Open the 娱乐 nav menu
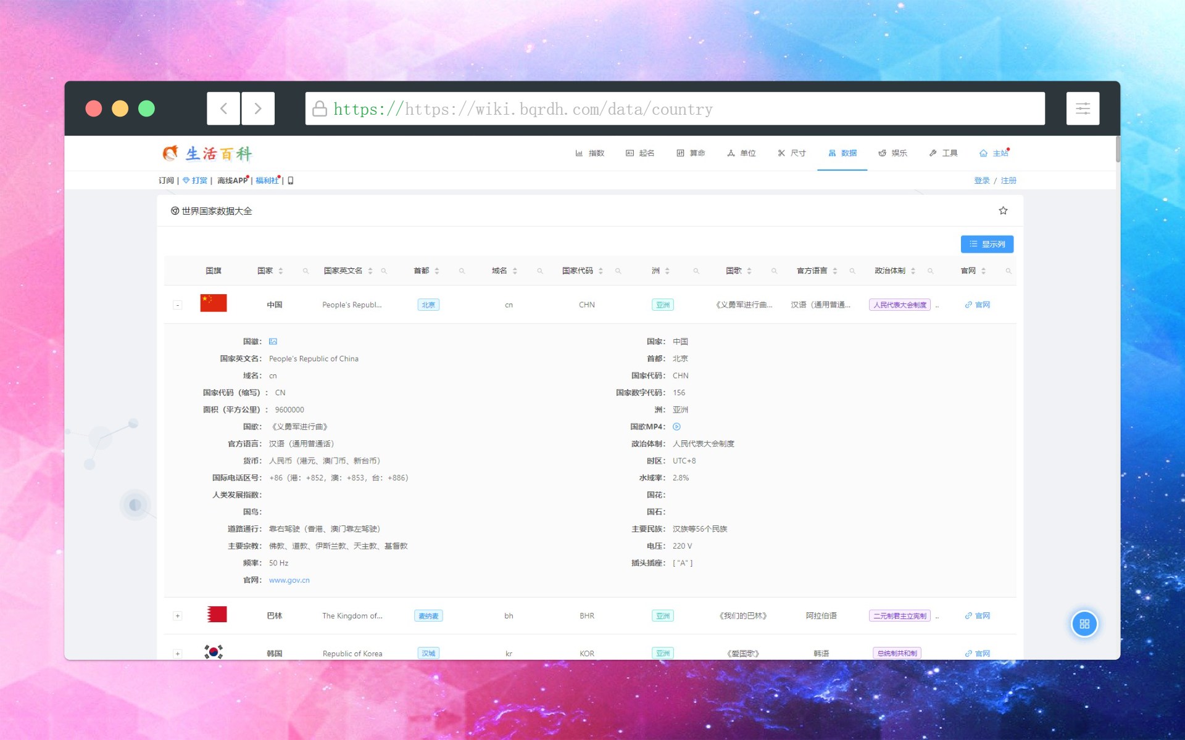This screenshot has height=740, width=1185. coord(893,153)
